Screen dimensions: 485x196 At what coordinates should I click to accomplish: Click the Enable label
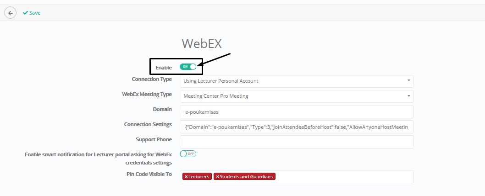click(x=164, y=68)
